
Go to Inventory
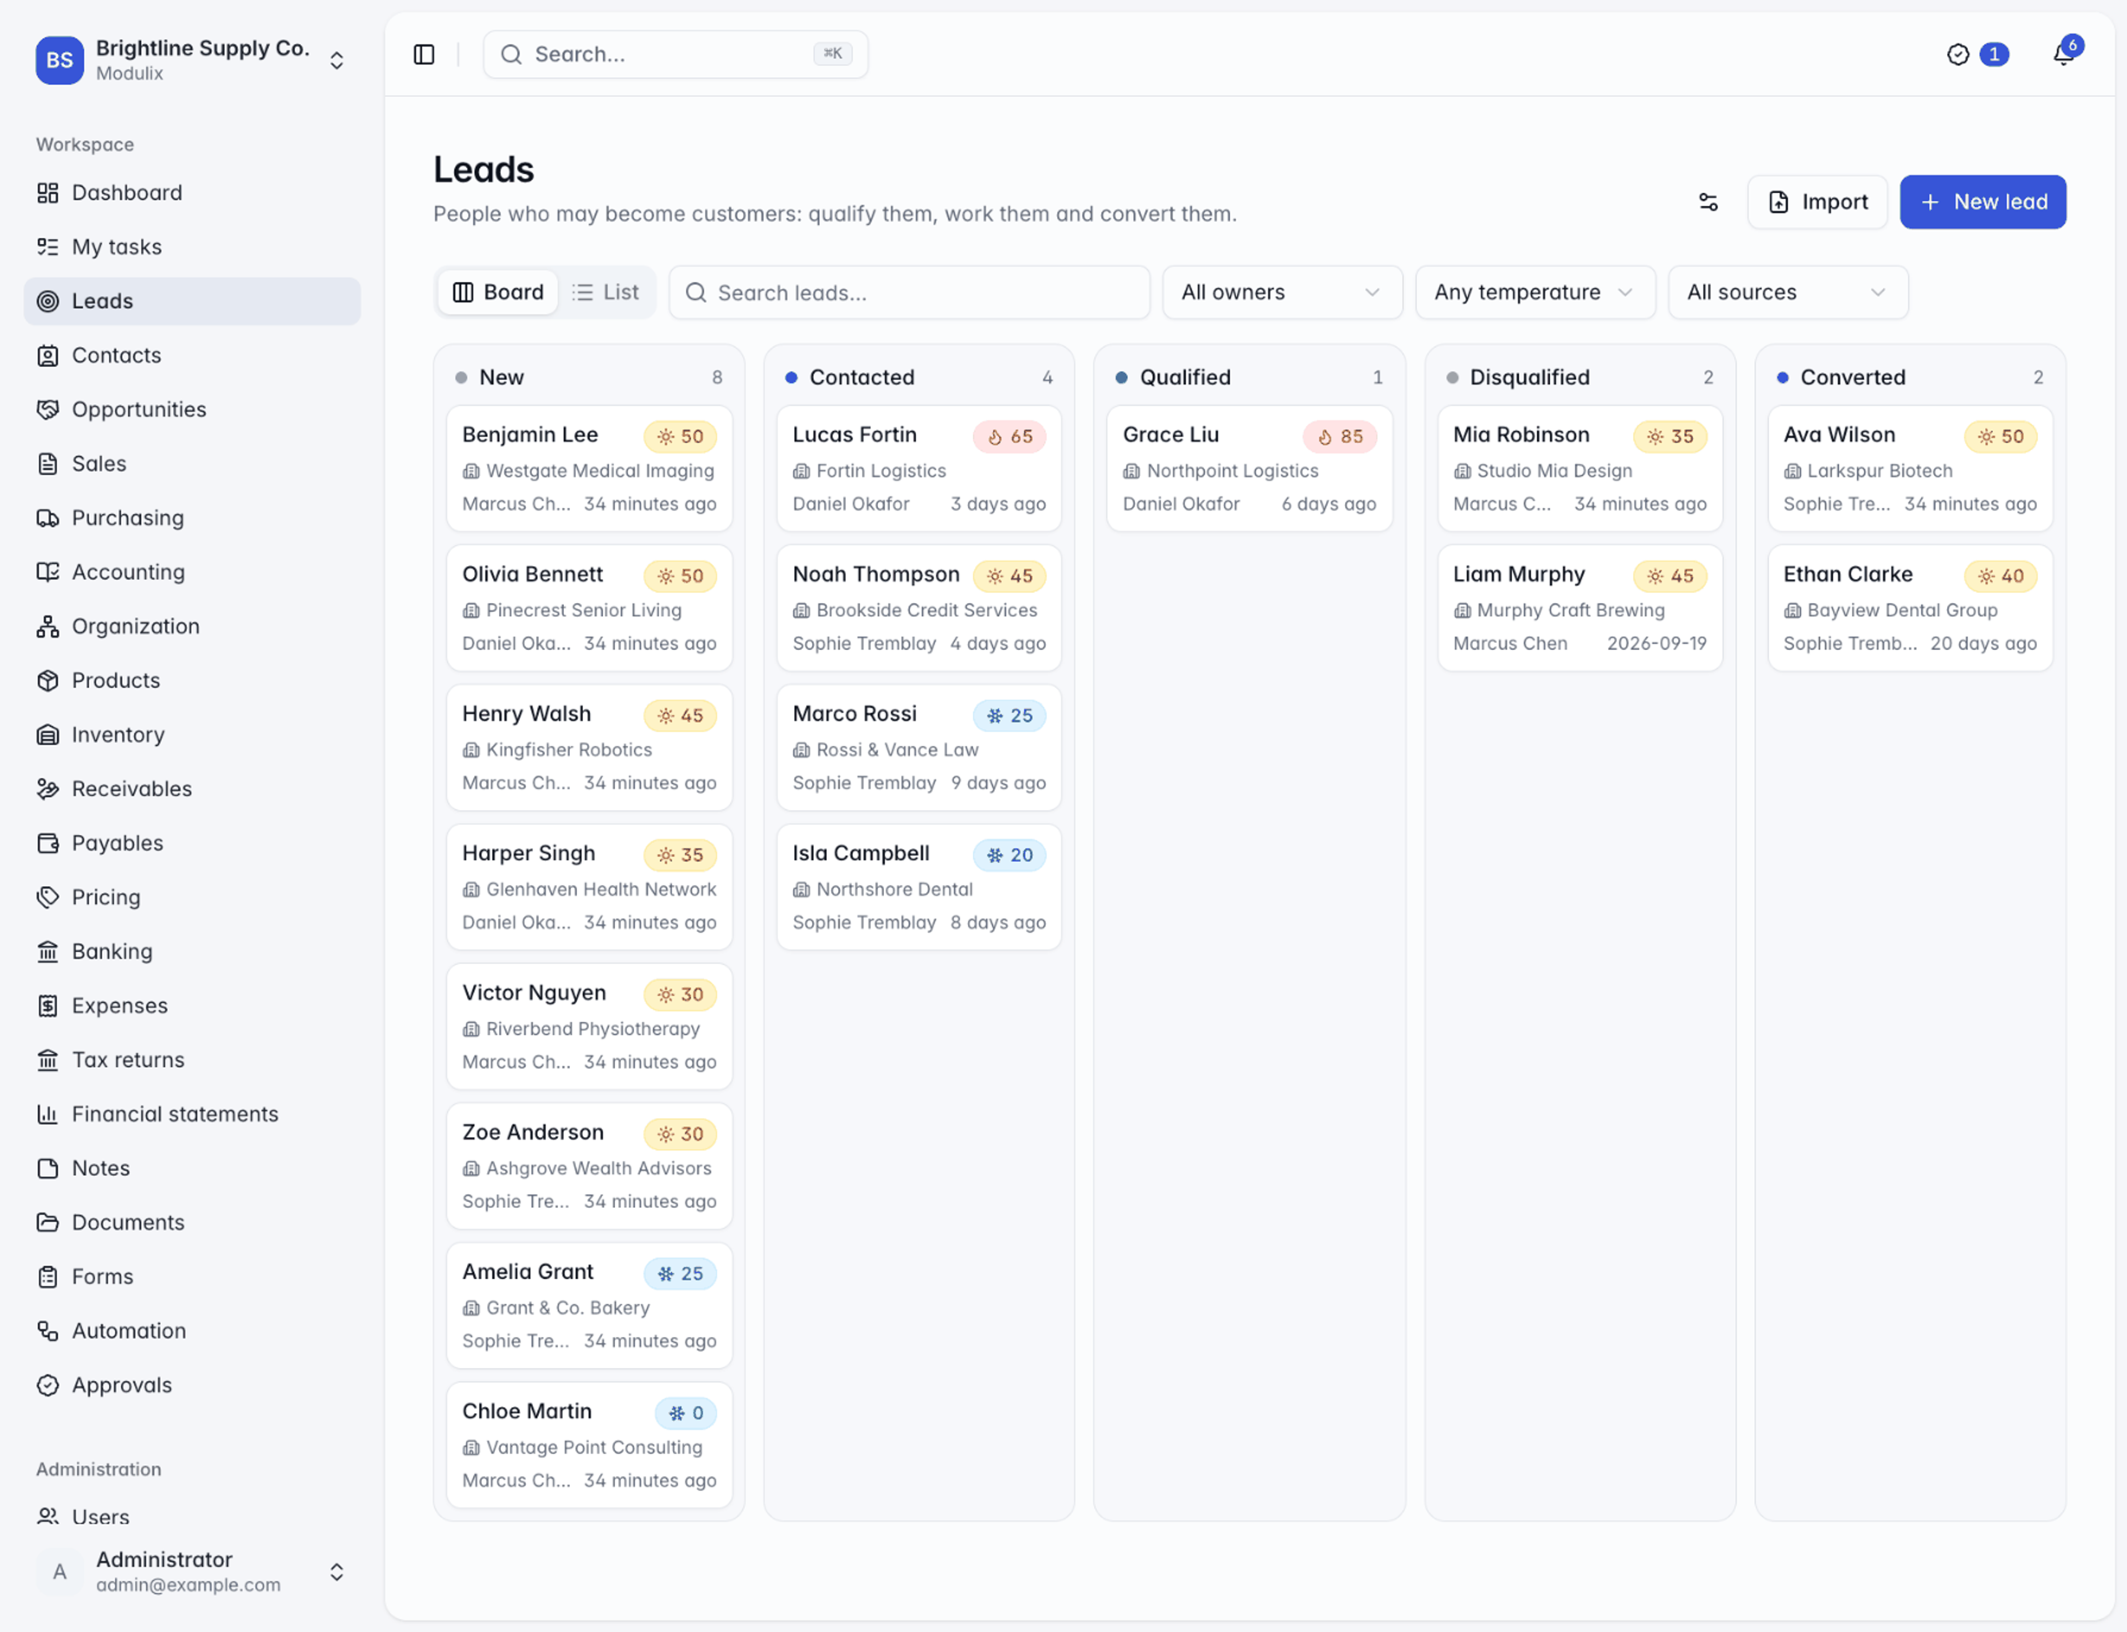[192, 734]
